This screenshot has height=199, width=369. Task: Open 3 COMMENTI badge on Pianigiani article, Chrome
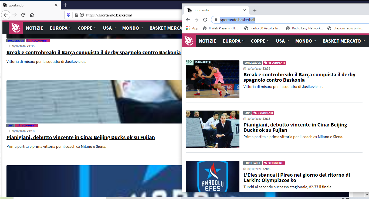(x=263, y=113)
